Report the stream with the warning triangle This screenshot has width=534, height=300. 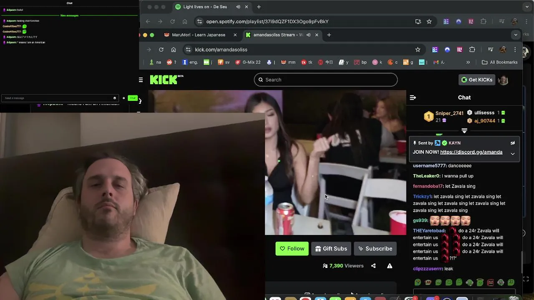point(390,266)
